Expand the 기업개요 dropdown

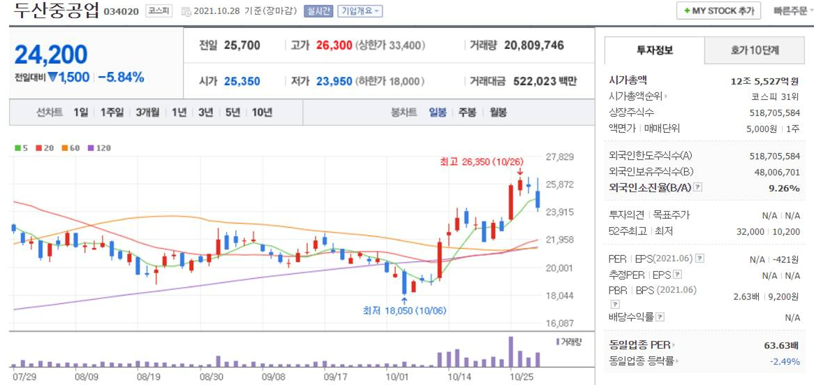click(360, 11)
